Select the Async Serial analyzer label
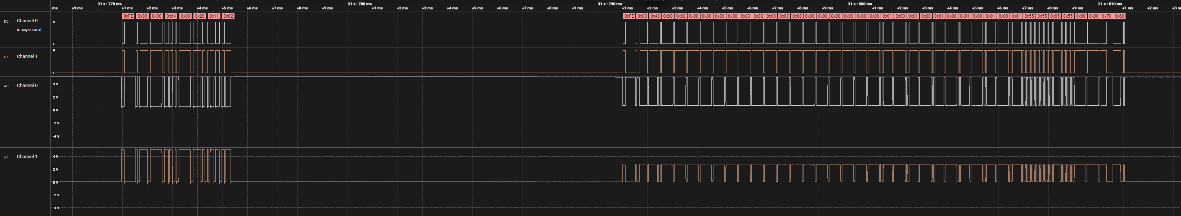 (x=31, y=30)
